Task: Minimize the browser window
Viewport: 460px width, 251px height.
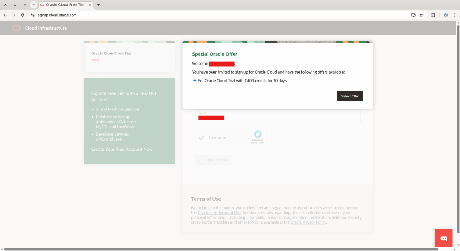Action: (x=15, y=4)
